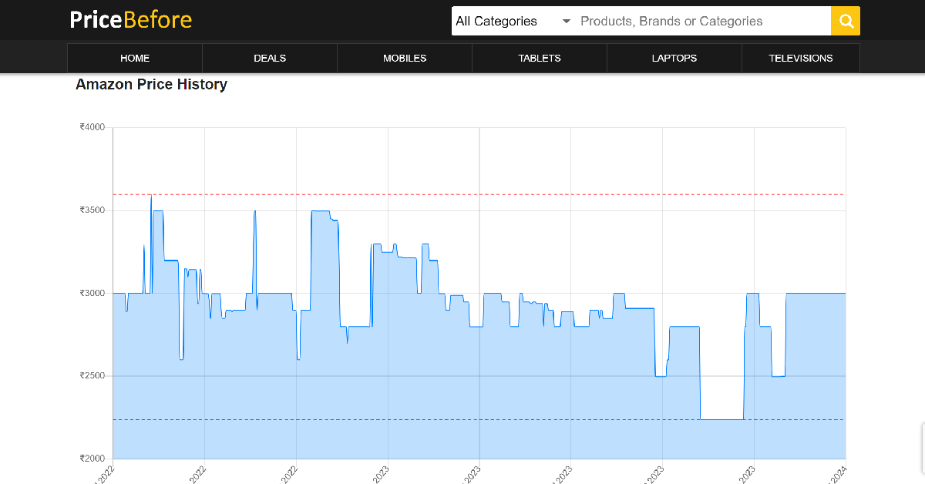This screenshot has width=925, height=484.
Task: Open the TABLETS category
Action: (x=540, y=58)
